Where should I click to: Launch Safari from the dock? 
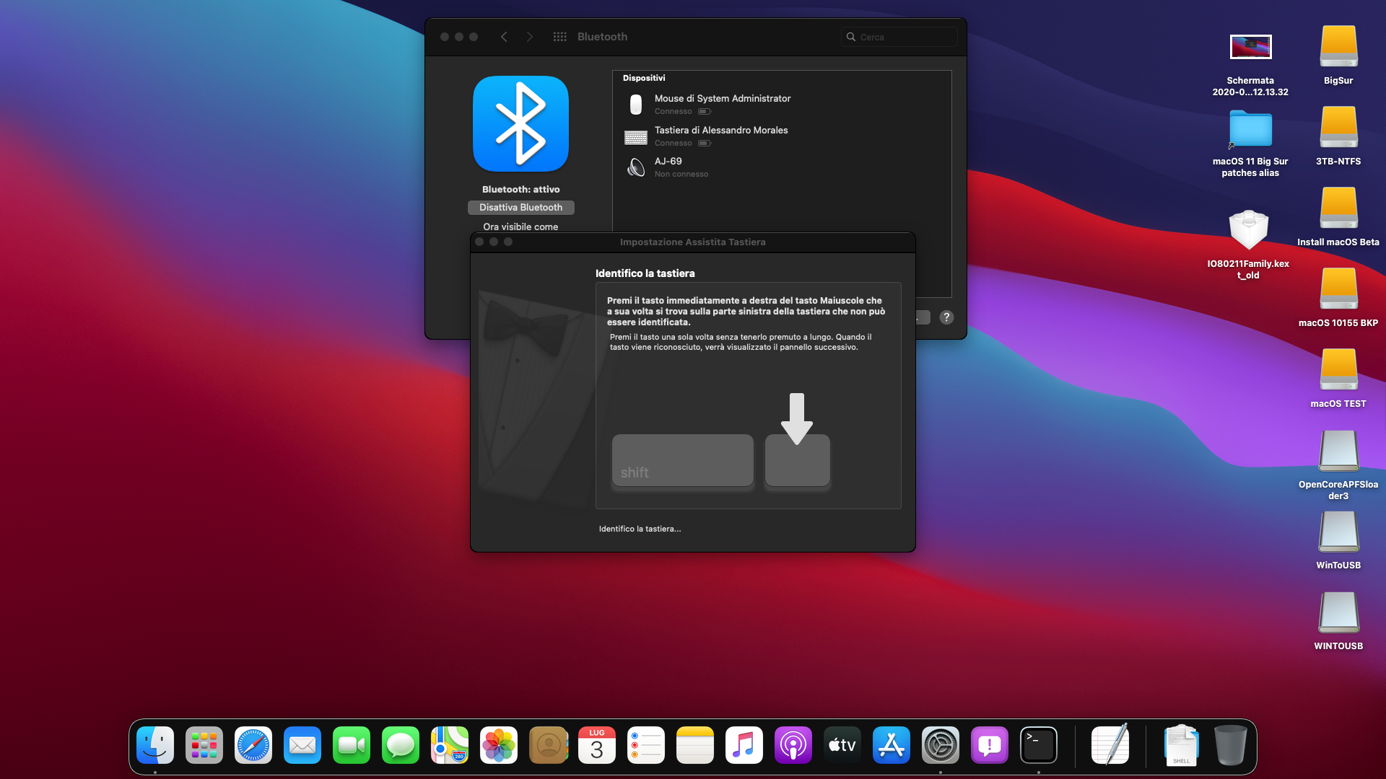(253, 745)
